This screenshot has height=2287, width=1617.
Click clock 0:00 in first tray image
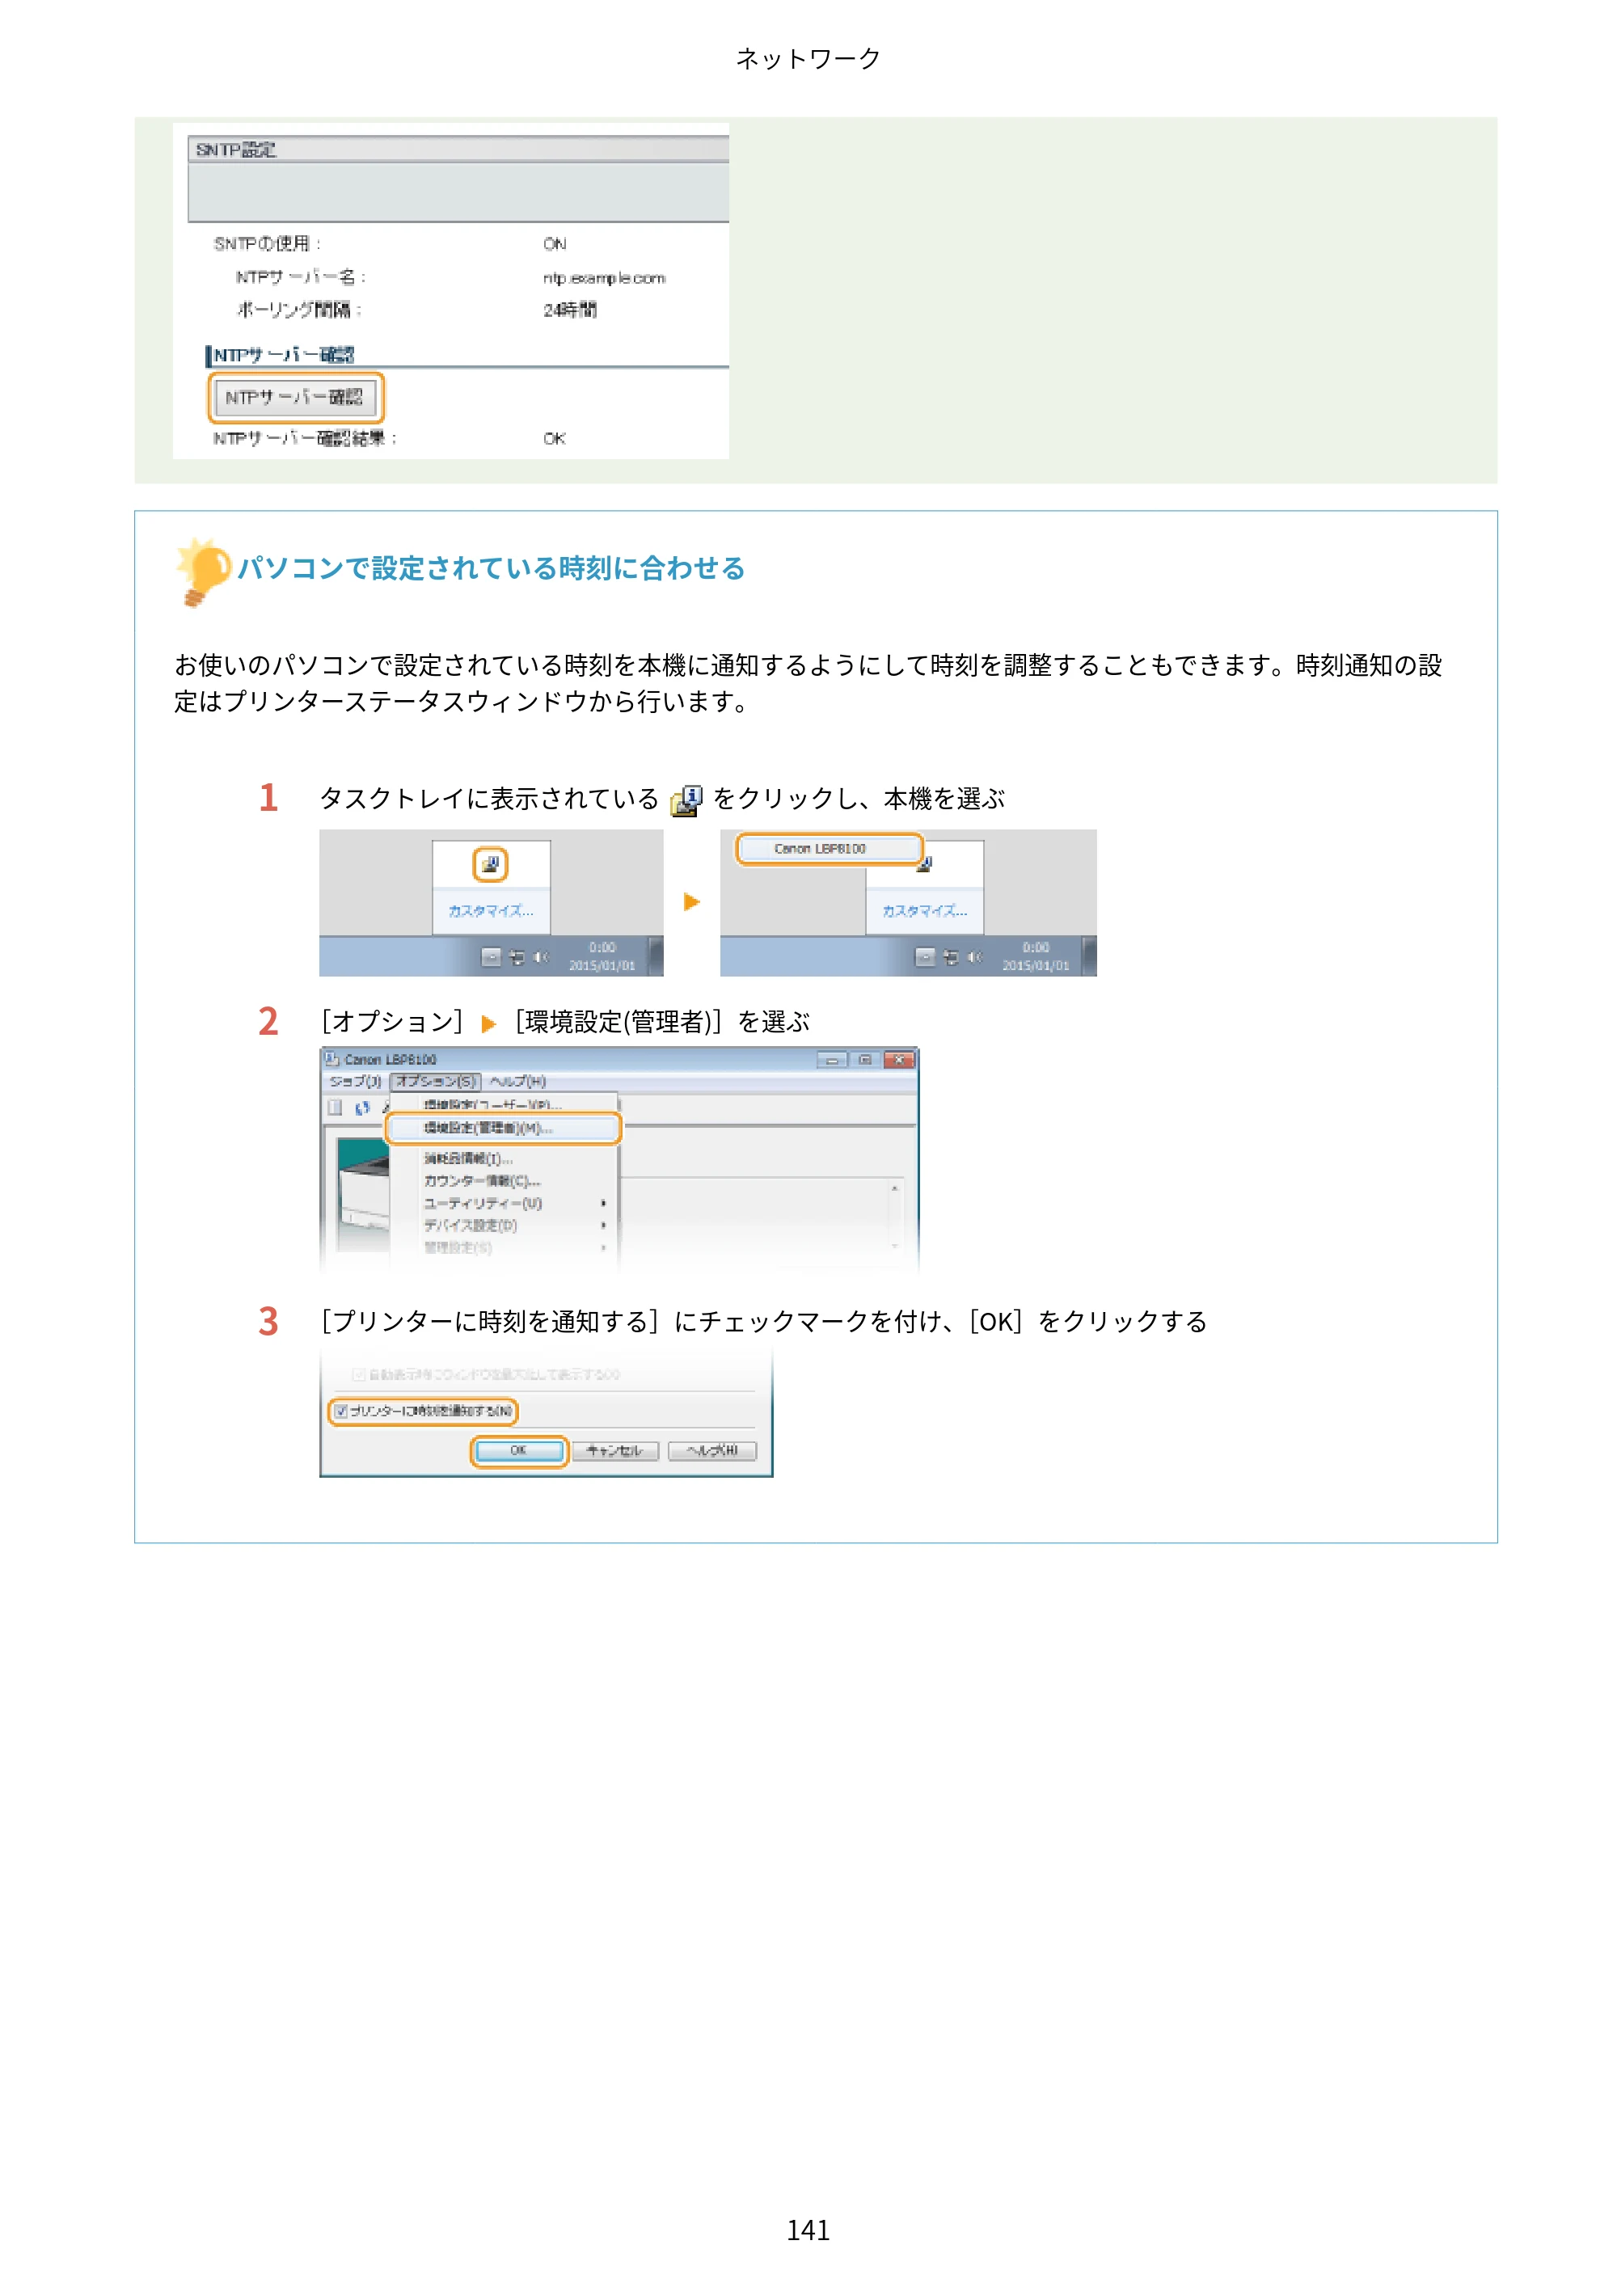tap(602, 947)
